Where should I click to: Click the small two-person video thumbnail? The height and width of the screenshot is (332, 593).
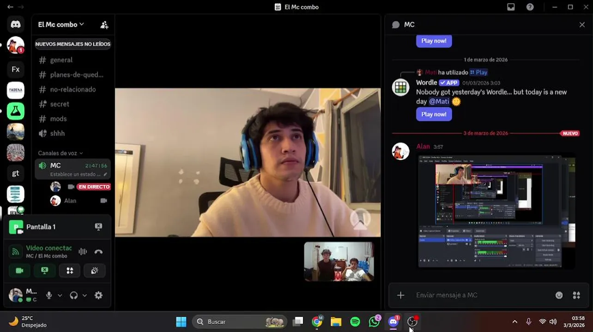(339, 261)
